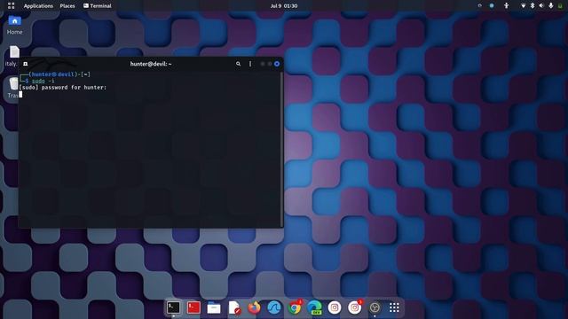Screen dimensions: 568x319
Task: Click the blue circle indicator in top bar
Action: (x=492, y=6)
